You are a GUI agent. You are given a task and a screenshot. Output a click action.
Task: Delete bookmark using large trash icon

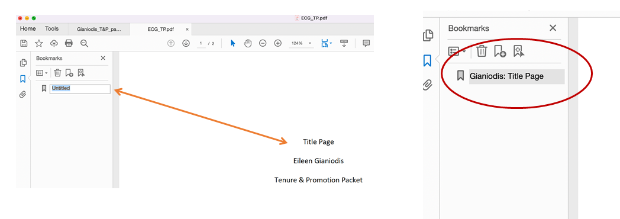pos(482,51)
